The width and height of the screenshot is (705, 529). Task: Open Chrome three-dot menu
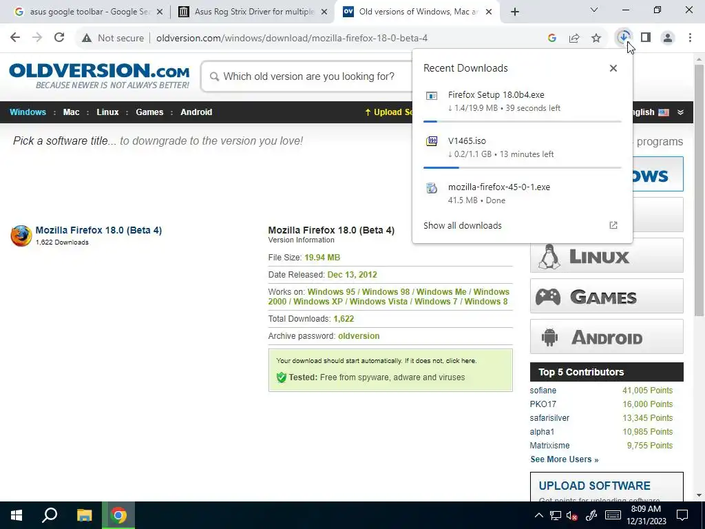(x=690, y=38)
